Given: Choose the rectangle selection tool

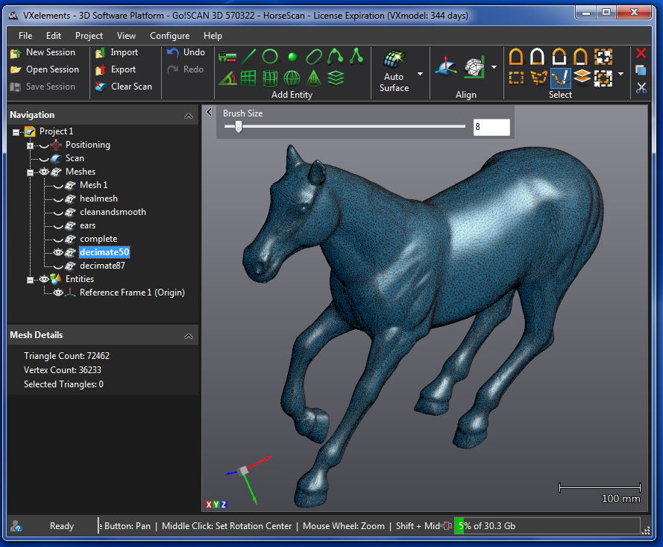Looking at the screenshot, I should pos(516,78).
